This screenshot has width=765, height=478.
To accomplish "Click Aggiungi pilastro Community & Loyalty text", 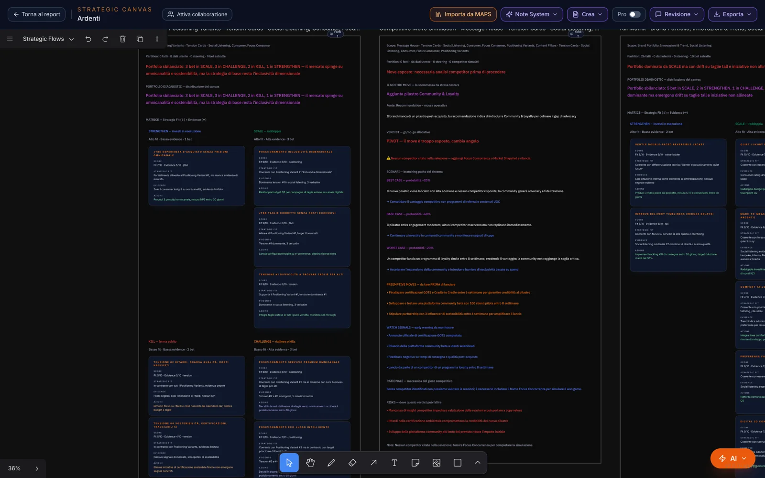I will tap(423, 94).
